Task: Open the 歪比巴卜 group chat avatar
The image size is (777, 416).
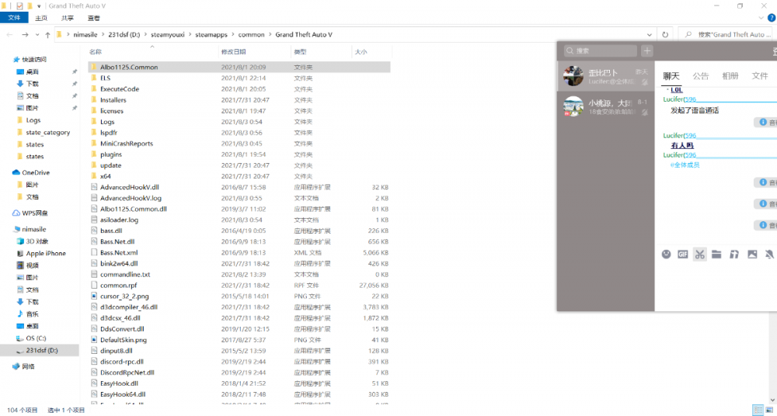Action: coord(573,76)
